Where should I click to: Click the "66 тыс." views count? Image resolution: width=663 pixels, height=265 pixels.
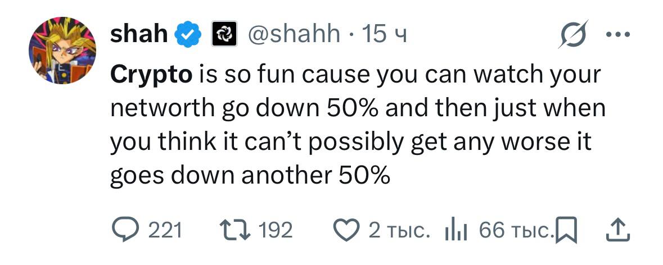click(x=515, y=230)
